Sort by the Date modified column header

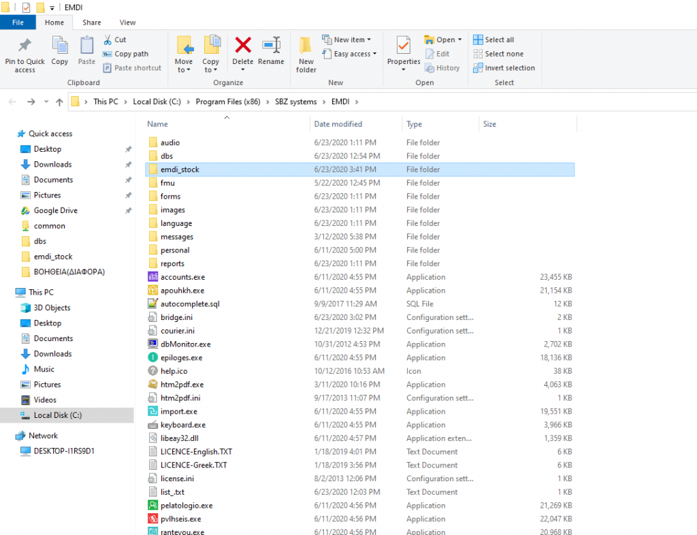[338, 124]
